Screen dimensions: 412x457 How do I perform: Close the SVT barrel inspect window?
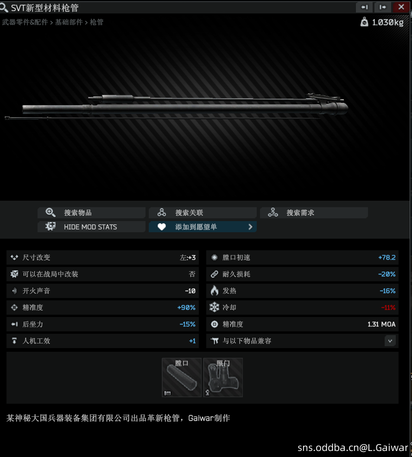(x=401, y=7)
